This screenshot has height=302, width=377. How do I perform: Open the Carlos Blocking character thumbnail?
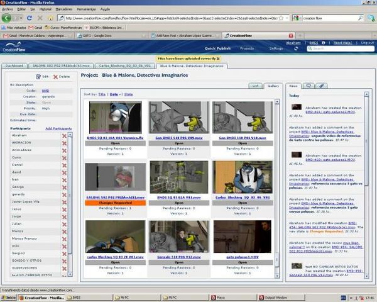coord(243,177)
